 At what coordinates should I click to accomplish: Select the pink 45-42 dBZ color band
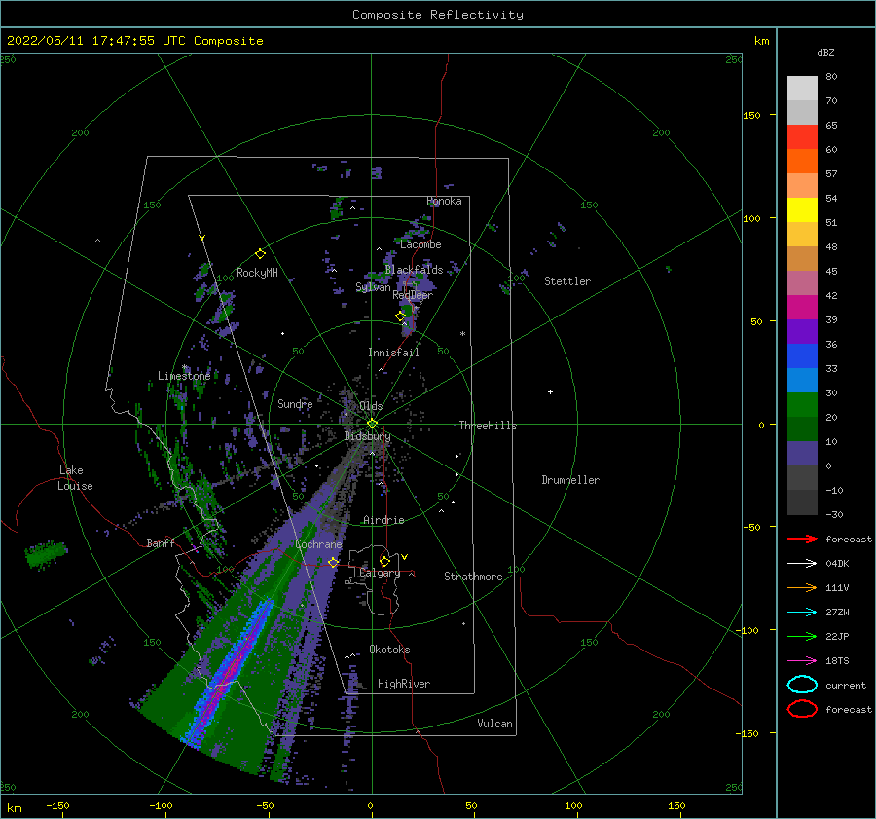tap(802, 282)
